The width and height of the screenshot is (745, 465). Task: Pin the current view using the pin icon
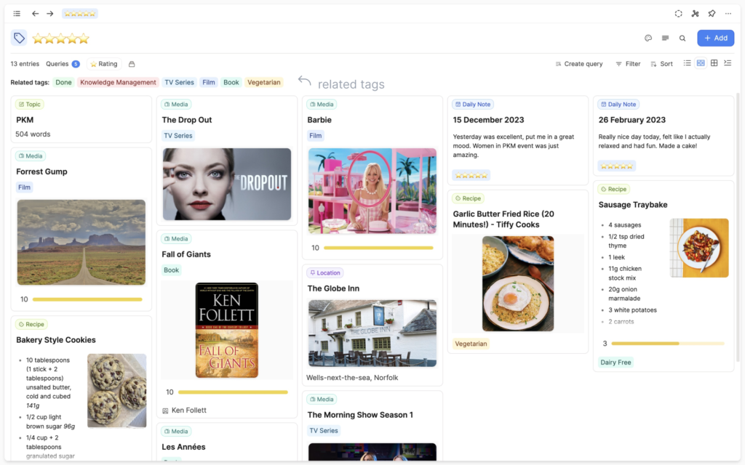(712, 13)
